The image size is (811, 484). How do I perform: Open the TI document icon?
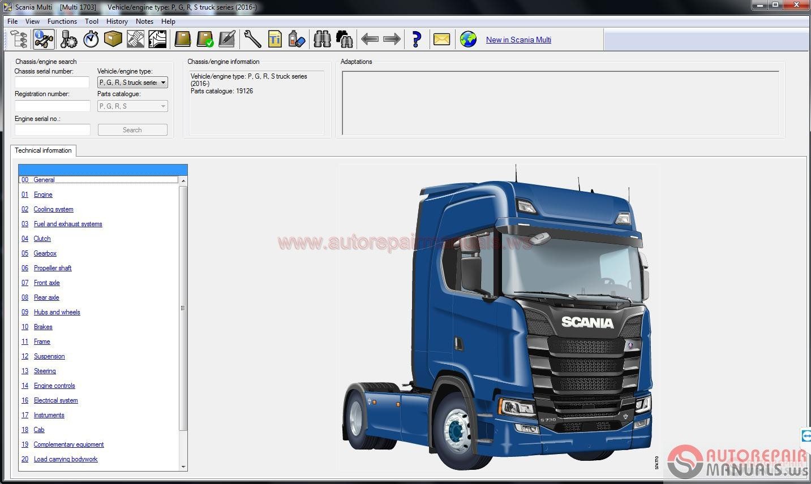tap(274, 40)
